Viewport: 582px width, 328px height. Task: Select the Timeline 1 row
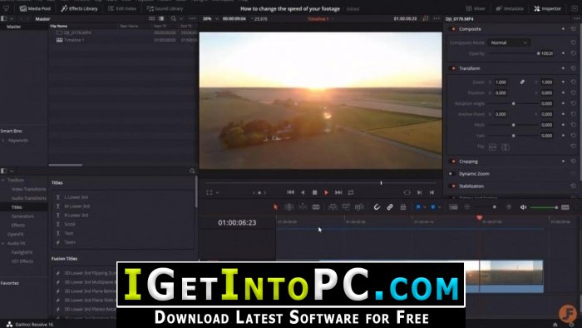122,40
